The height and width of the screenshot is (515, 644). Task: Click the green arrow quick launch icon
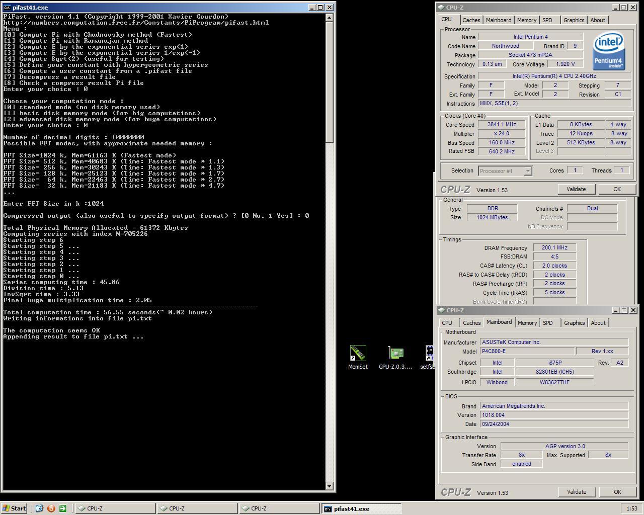[x=62, y=508]
